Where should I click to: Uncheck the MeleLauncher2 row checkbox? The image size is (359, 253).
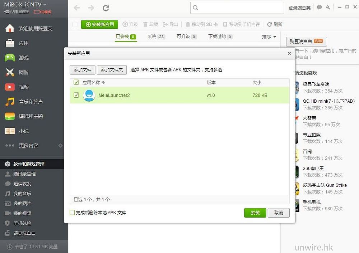point(76,95)
